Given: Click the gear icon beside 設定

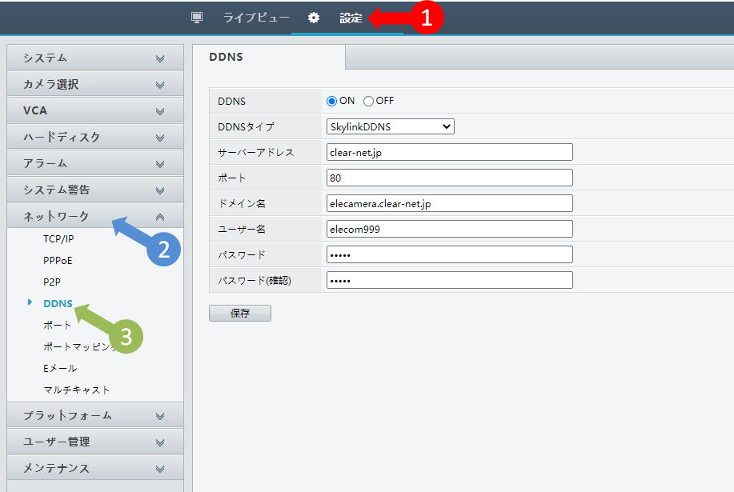Looking at the screenshot, I should tap(314, 18).
